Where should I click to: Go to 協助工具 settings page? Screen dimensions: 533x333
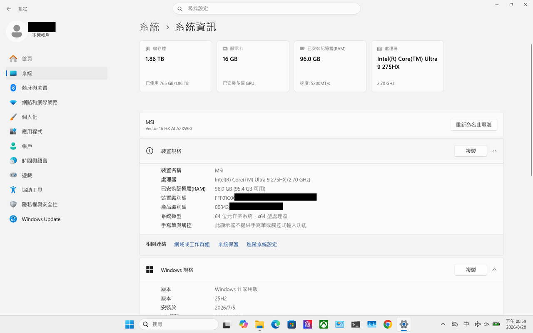point(57,190)
